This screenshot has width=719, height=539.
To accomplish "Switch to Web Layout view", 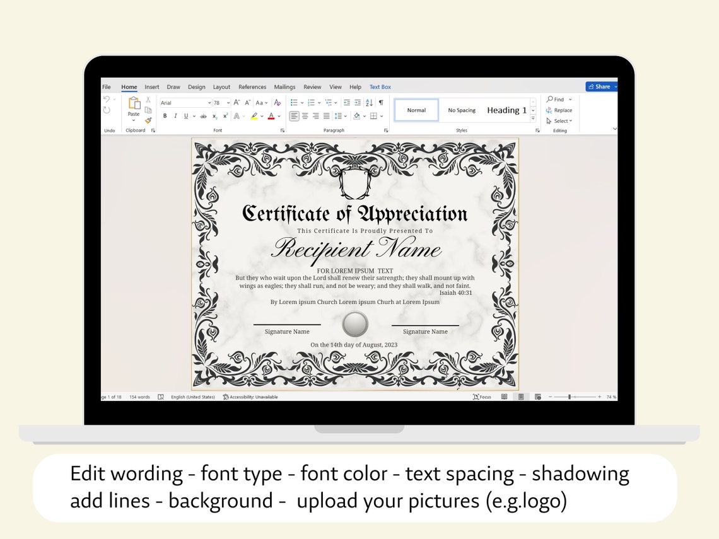I will tap(537, 397).
